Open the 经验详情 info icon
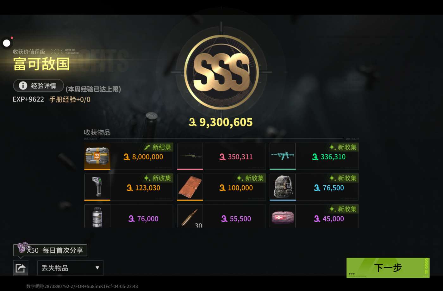443x291 pixels. click(23, 85)
